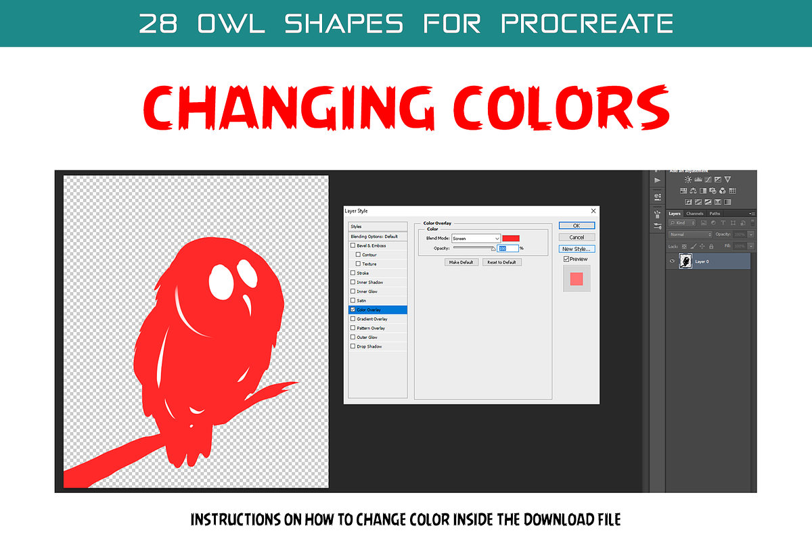
Task: Add a Channel Mixer adjustment
Action: pos(723,191)
